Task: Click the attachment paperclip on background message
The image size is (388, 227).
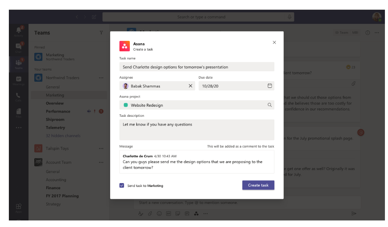Action: (x=354, y=84)
